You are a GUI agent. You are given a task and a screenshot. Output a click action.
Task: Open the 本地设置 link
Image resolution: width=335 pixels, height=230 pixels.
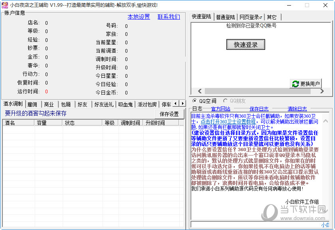click(x=139, y=17)
